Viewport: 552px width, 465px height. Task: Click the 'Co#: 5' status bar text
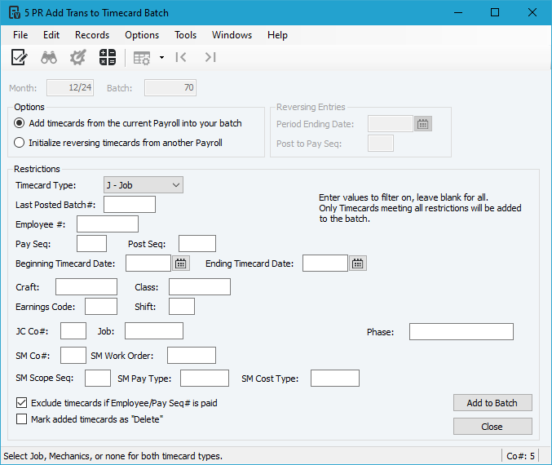click(x=520, y=456)
